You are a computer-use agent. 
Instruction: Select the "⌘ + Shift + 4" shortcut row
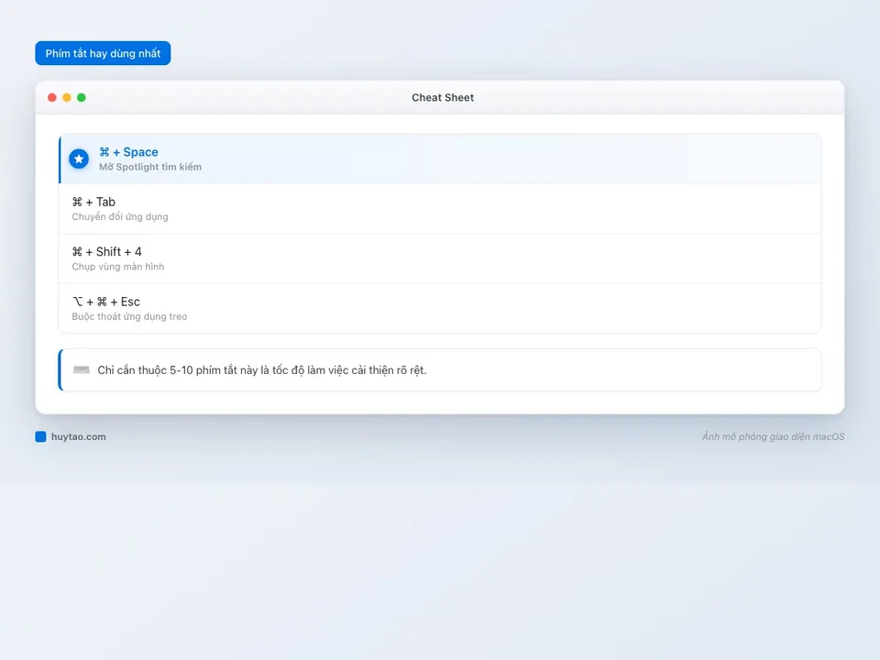point(440,258)
